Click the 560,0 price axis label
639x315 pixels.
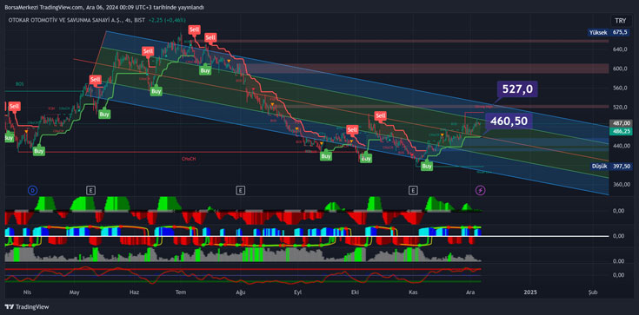(x=620, y=88)
